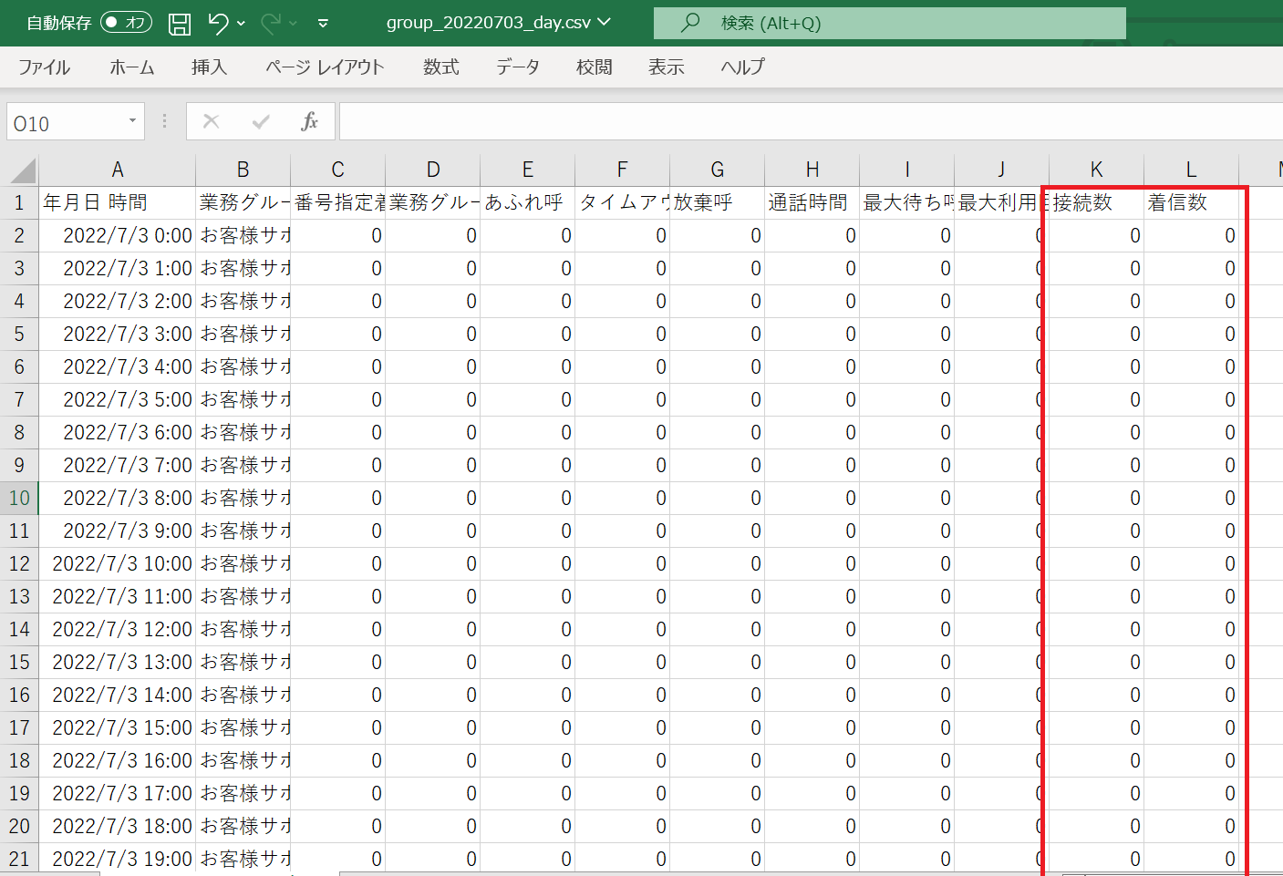Open the データ ribbon tab

click(x=518, y=67)
